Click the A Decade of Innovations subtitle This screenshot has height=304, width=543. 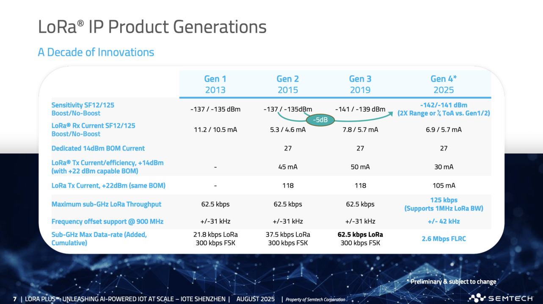click(96, 52)
